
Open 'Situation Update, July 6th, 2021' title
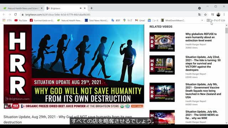(x=202, y=115)
